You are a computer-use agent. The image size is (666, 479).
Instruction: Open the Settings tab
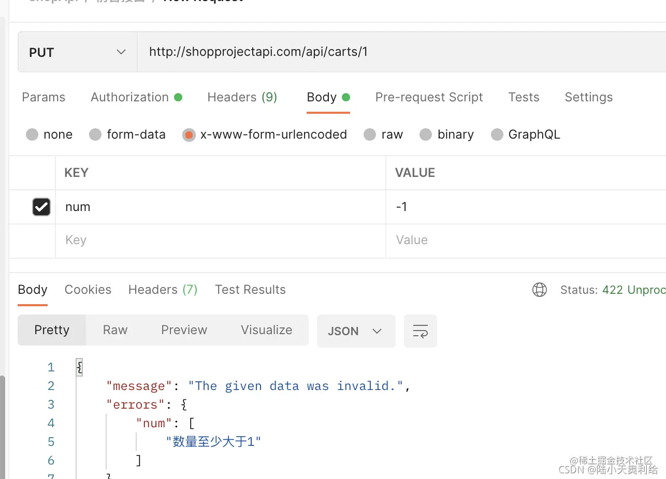588,97
